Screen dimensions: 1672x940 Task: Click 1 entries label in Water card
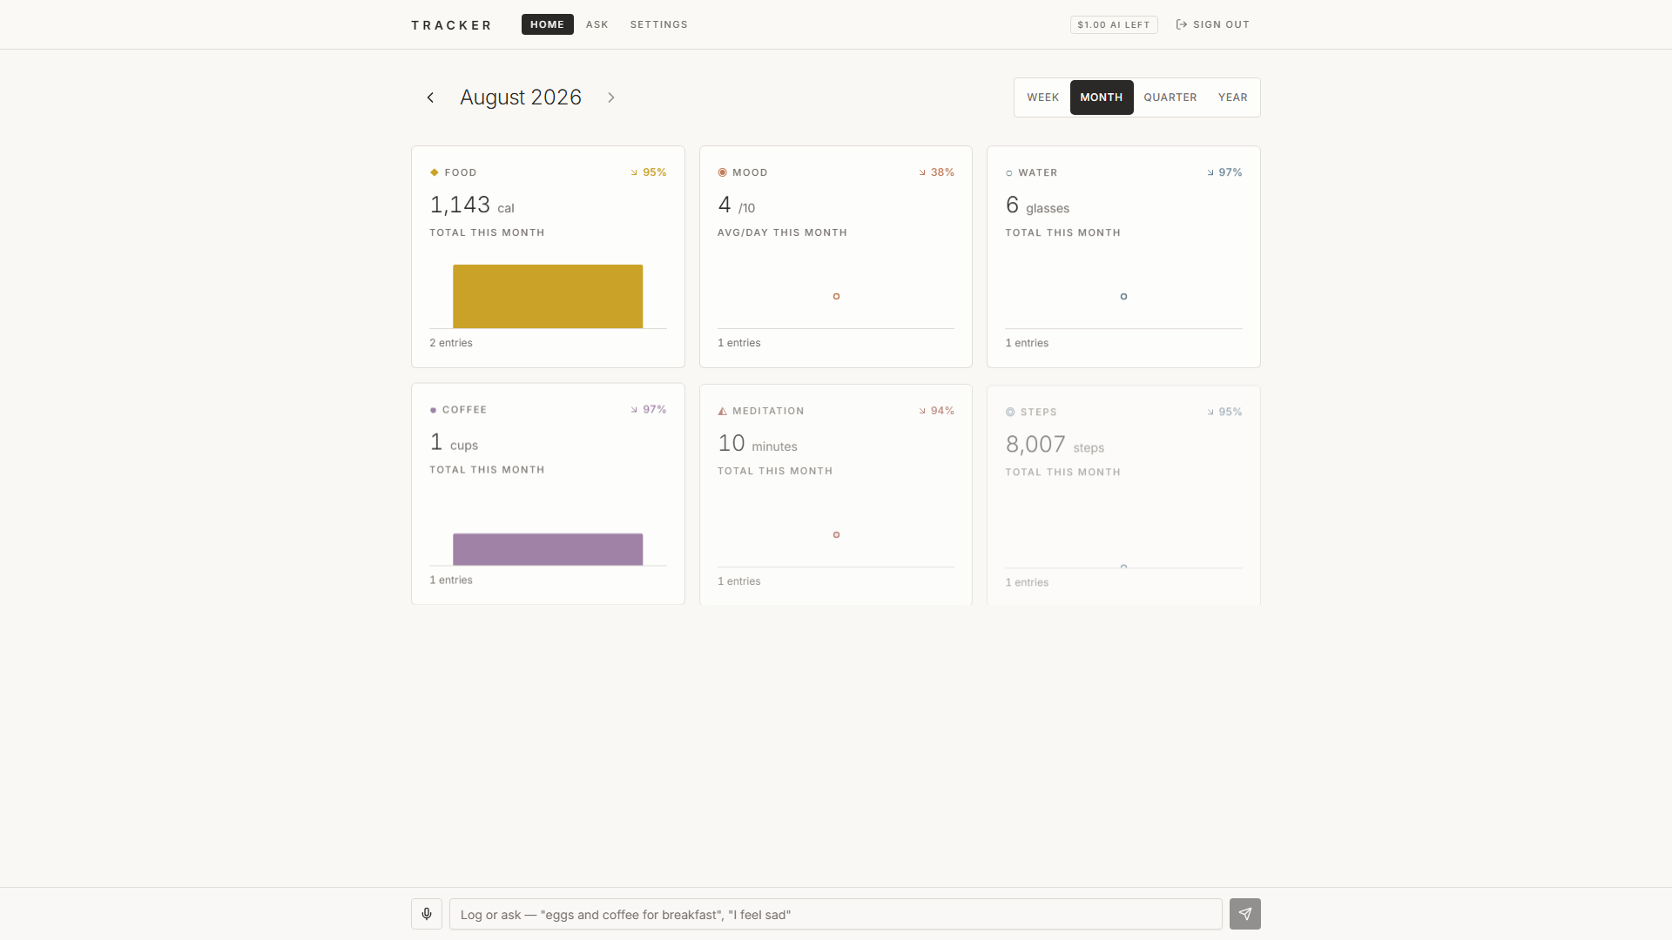[1027, 343]
